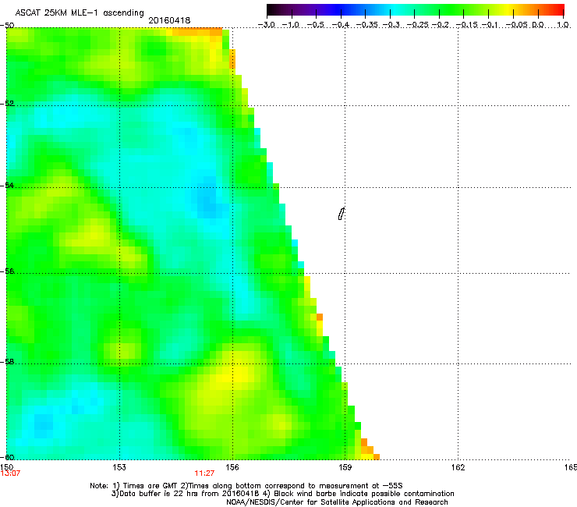Screen dimensions: 577x507
Task: Click the "150" longitude axis label
Action: pos(6,467)
